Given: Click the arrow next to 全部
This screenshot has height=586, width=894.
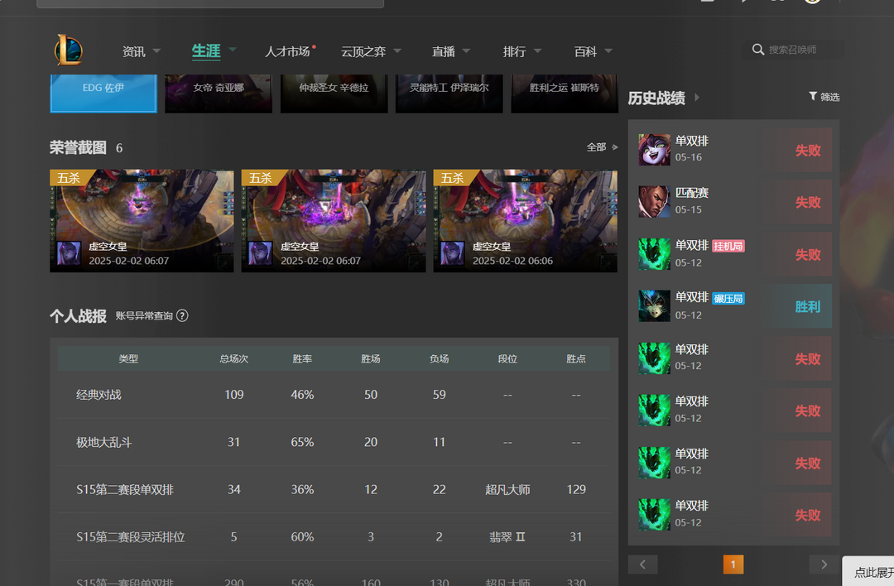Looking at the screenshot, I should coord(614,147).
